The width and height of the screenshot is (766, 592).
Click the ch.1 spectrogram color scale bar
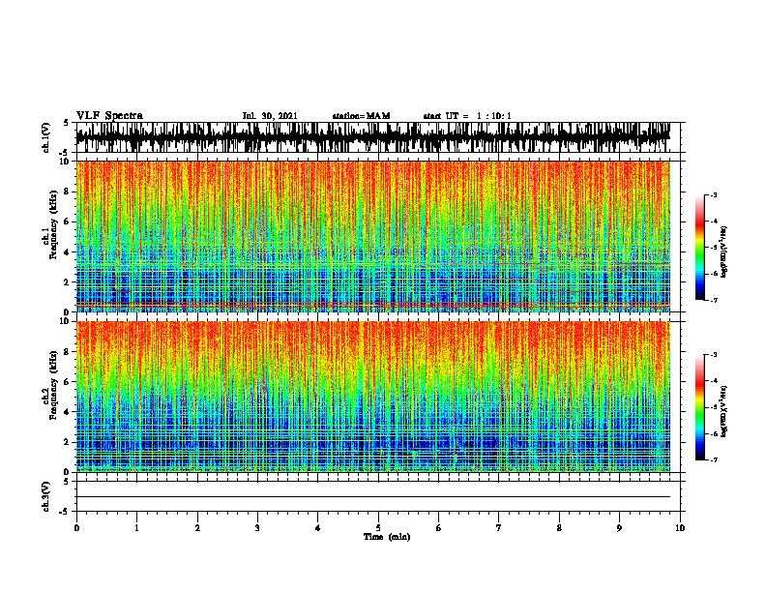699,248
